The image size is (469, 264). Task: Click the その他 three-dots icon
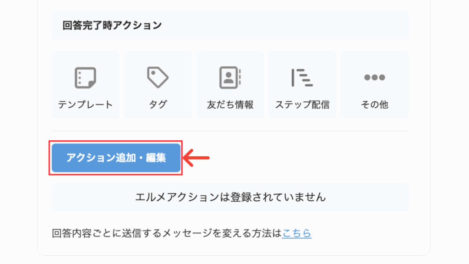coord(375,77)
